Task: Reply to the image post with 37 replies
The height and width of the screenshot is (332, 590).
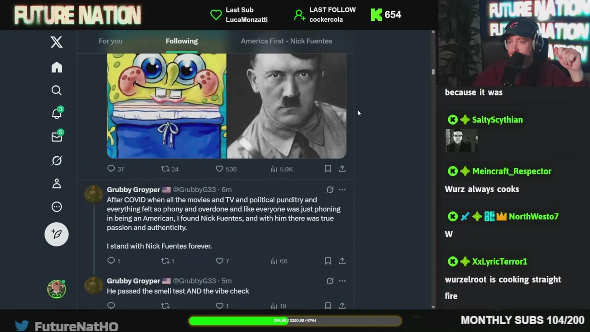Action: [115, 169]
